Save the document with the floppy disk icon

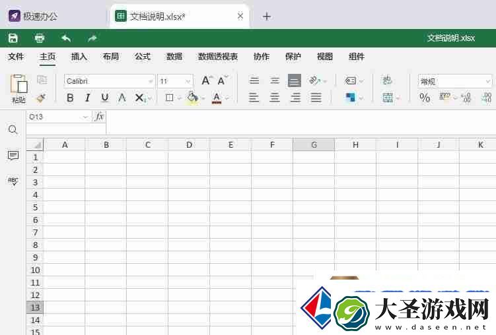click(x=13, y=38)
